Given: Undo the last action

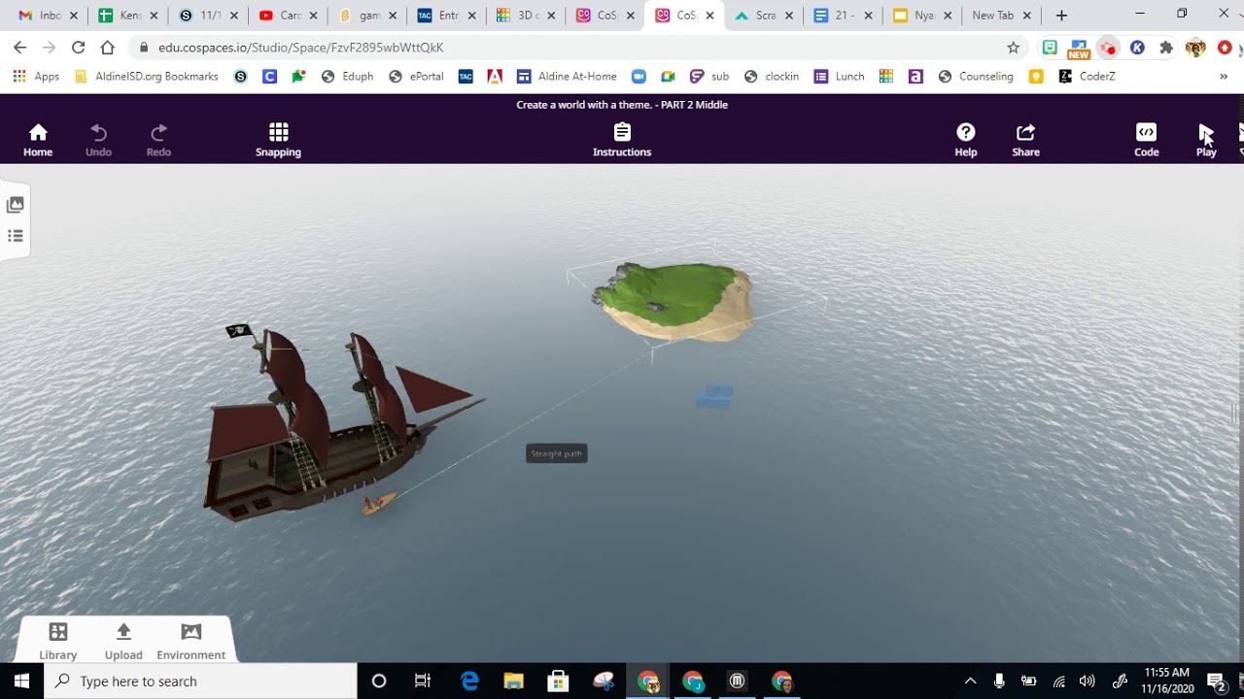Looking at the screenshot, I should pos(98,140).
